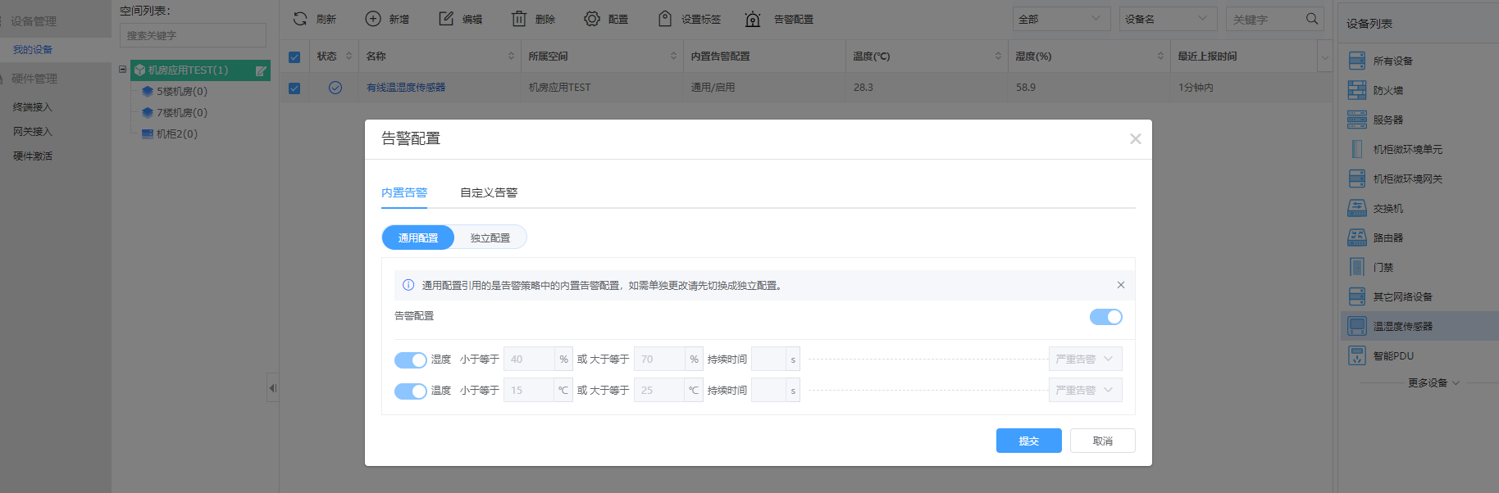Viewport: 1499px width, 493px height.
Task: Select 通用配置 mode
Action: 418,237
